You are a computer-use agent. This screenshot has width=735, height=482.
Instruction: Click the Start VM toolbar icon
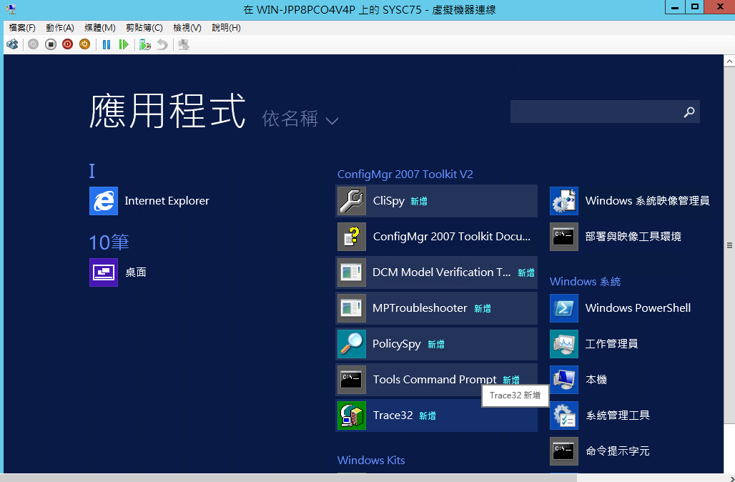coord(34,44)
